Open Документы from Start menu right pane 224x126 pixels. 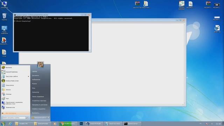[x=36, y=76]
